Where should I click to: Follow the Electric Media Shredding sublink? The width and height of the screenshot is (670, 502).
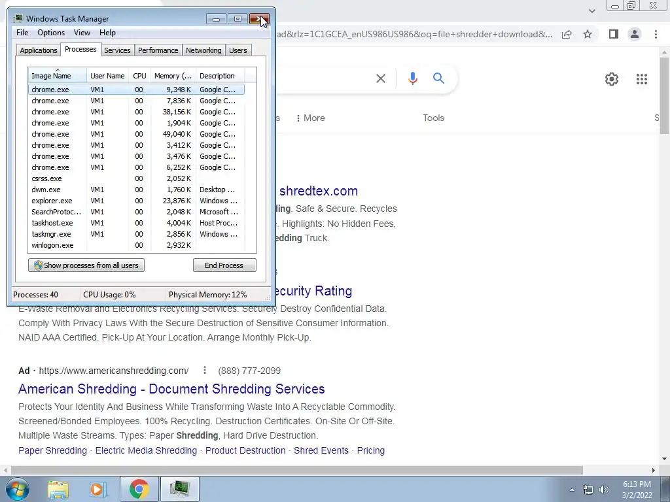pyautogui.click(x=146, y=450)
